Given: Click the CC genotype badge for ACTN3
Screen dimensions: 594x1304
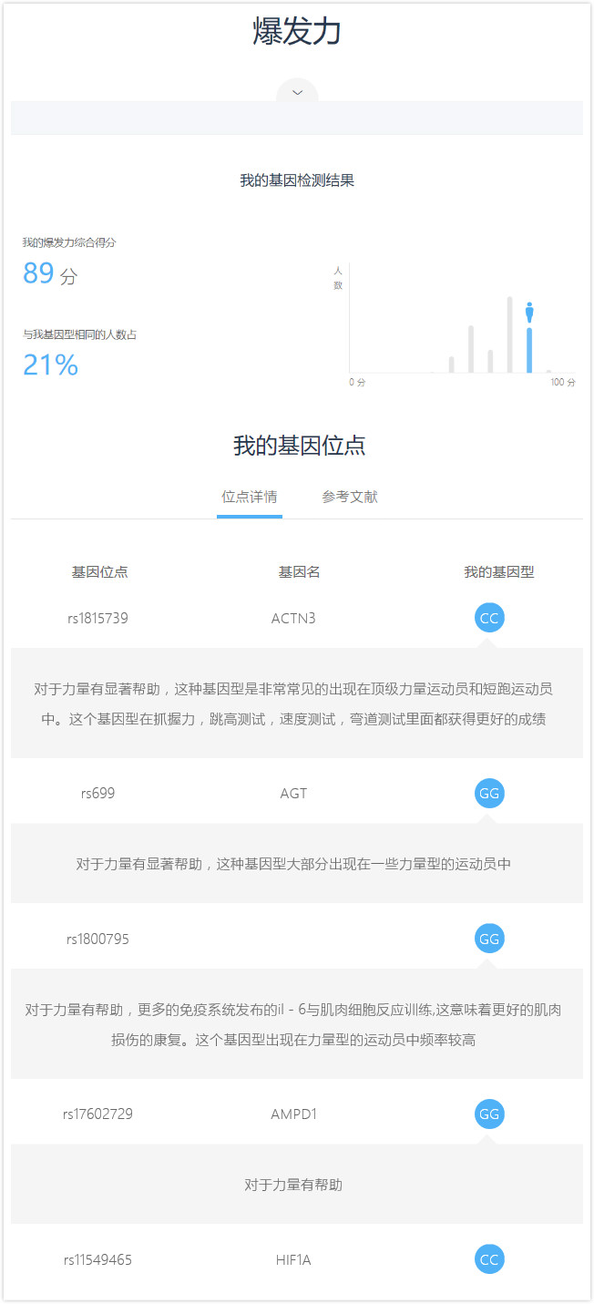Looking at the screenshot, I should [489, 618].
